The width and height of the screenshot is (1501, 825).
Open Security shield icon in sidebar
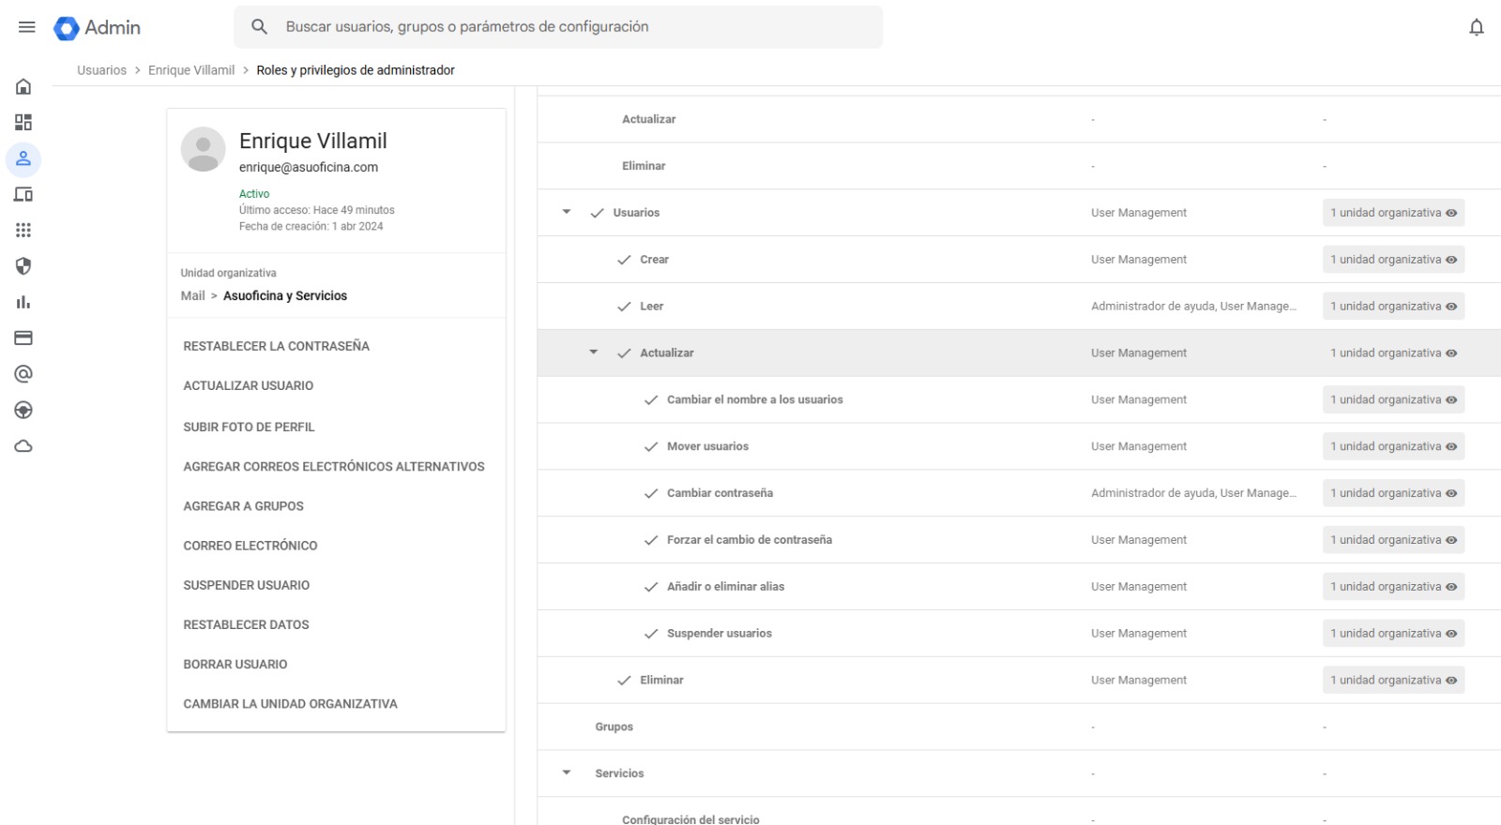[23, 266]
